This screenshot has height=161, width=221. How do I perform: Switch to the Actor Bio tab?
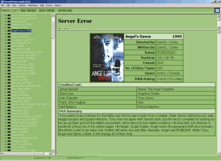pyautogui.click(x=65, y=10)
